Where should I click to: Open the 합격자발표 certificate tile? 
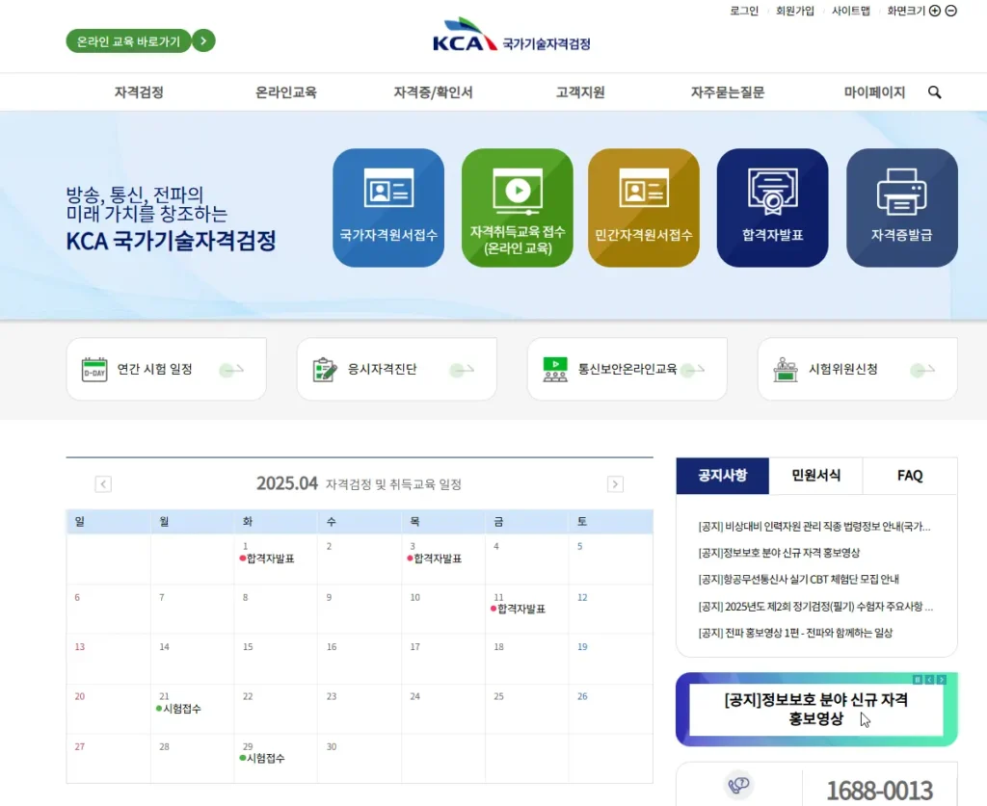pyautogui.click(x=772, y=207)
